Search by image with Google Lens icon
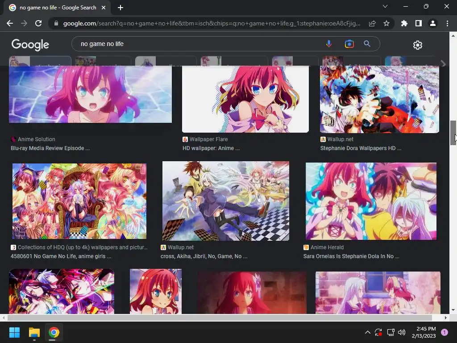457x343 pixels. 349,44
